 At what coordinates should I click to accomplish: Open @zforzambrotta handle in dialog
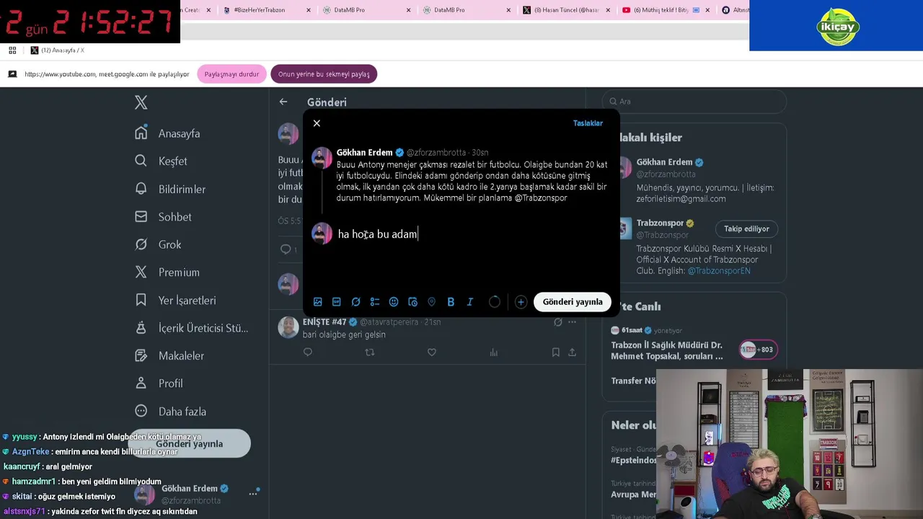[x=437, y=153]
